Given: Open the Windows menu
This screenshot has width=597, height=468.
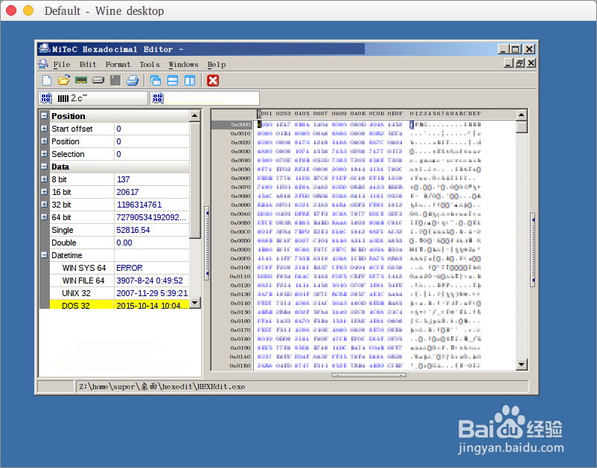Looking at the screenshot, I should click(184, 64).
